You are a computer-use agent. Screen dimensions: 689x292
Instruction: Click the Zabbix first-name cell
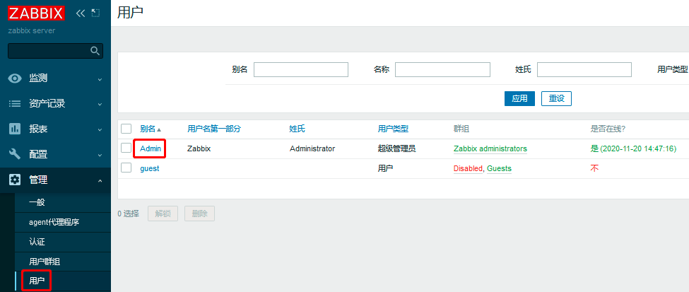point(199,148)
